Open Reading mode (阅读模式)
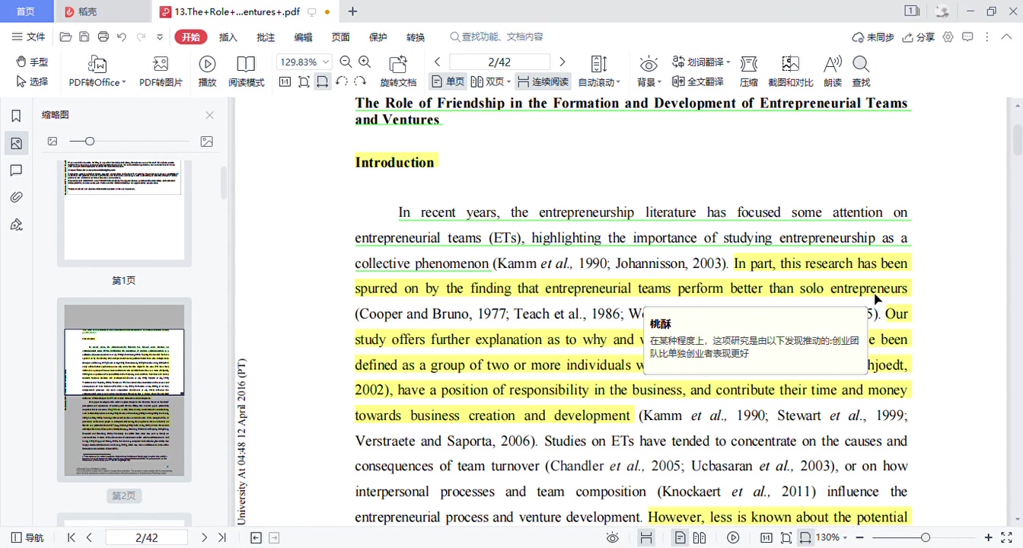 click(x=247, y=72)
